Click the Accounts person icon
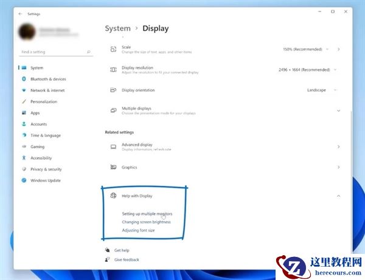 pyautogui.click(x=24, y=124)
